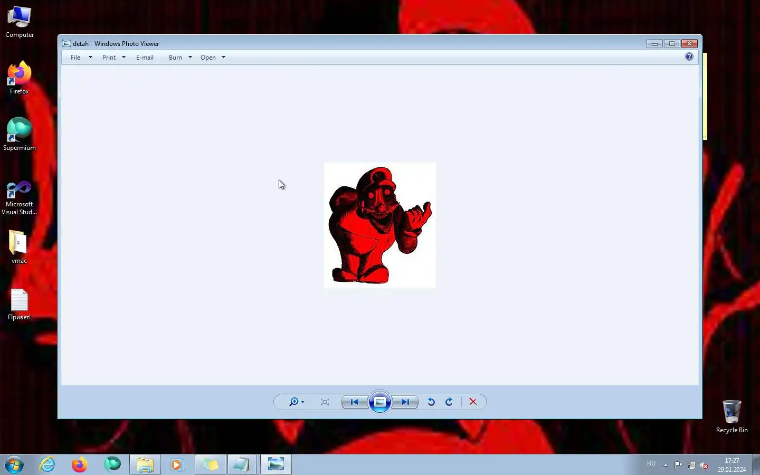
Task: Click the RU language indicator
Action: [651, 464]
